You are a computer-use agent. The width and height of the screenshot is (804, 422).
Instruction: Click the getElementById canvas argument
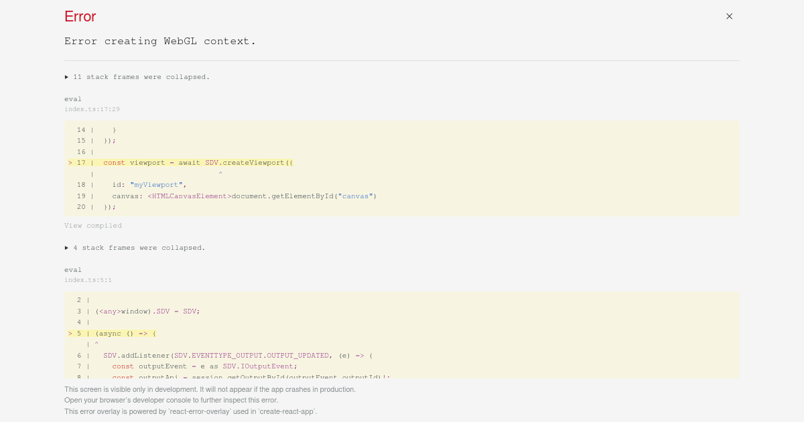tap(355, 196)
